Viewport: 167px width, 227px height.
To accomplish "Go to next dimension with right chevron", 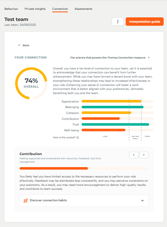I will point(144,155).
